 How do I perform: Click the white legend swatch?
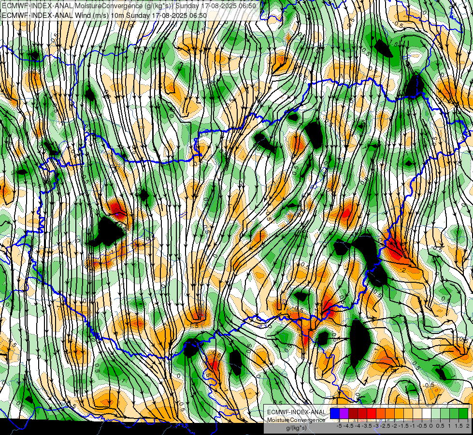[x=427, y=414]
